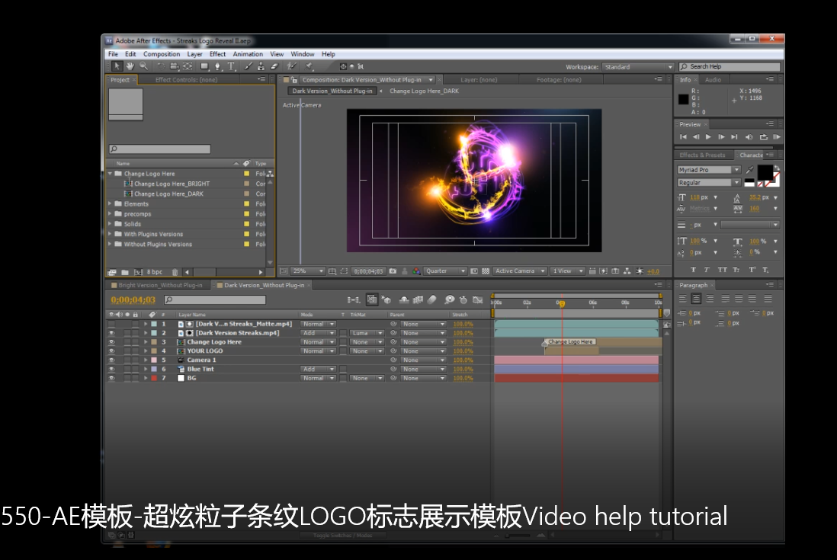Screen dimensions: 837x560
Task: Select the Selection arrow tool
Action: [x=117, y=66]
